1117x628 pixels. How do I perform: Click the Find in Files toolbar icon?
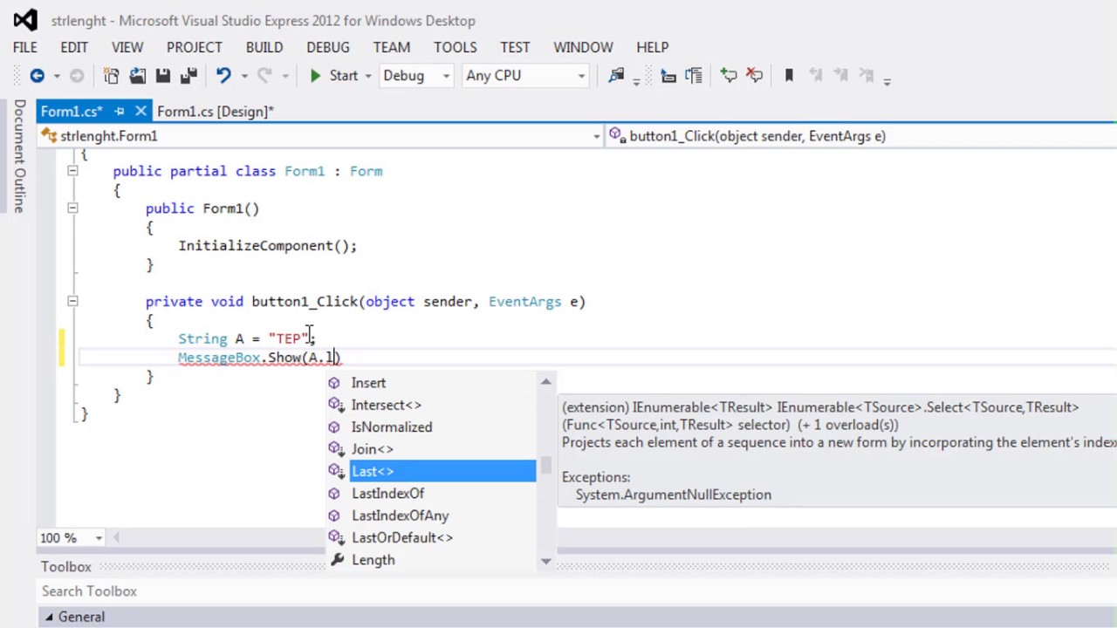click(617, 76)
